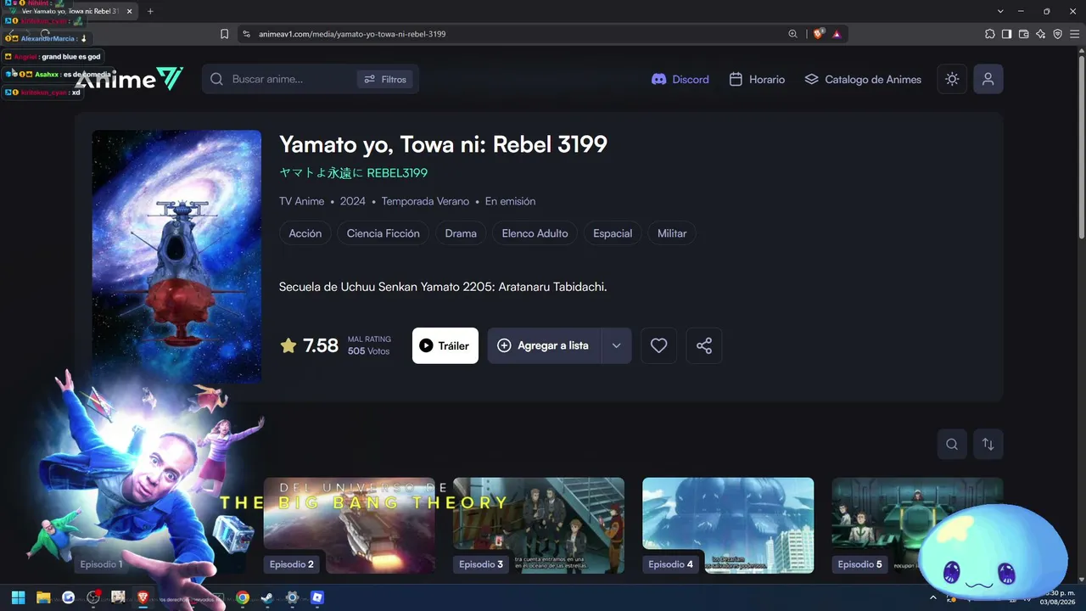Open the user profile icon
Screen dimensions: 1086x611
point(988,79)
